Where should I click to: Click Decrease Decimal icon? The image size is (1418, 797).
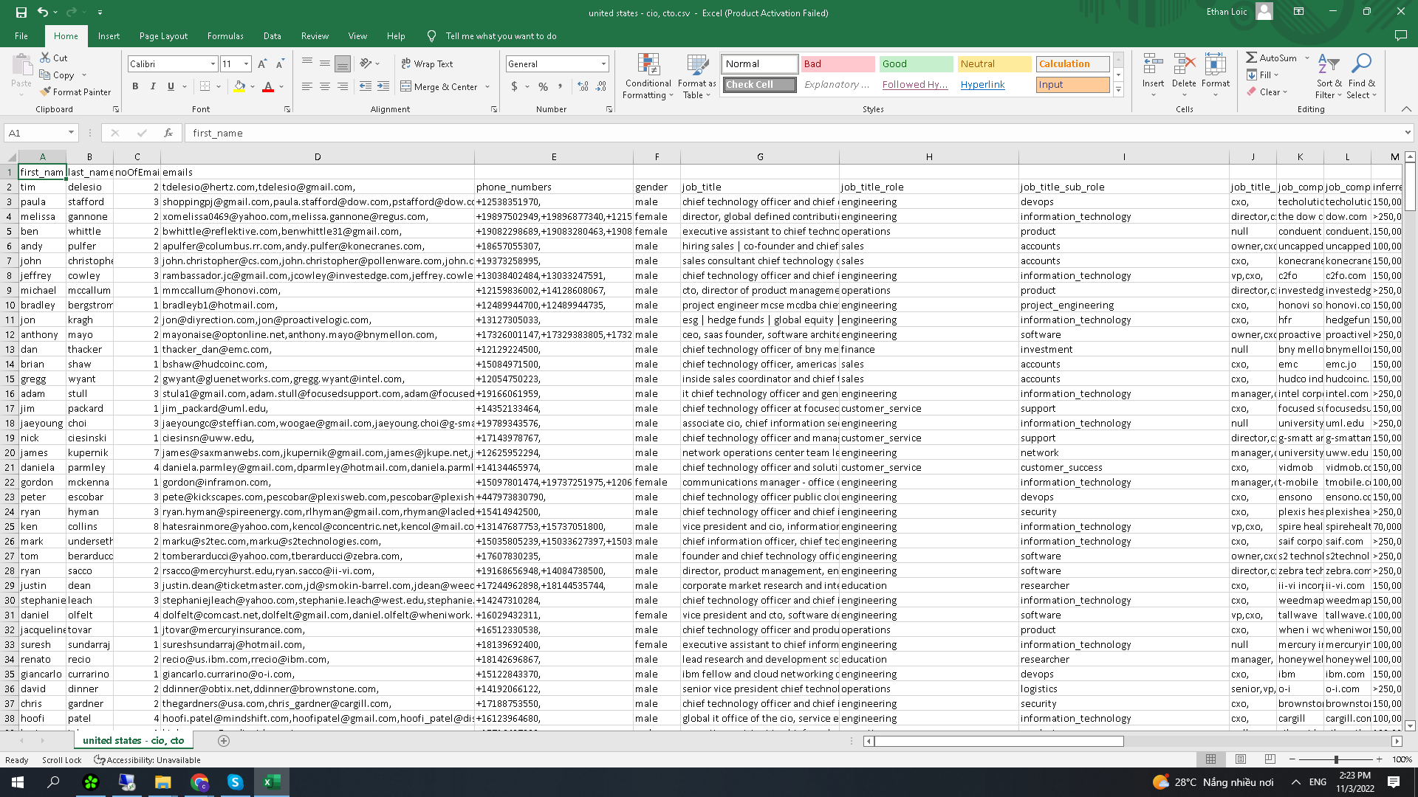pos(601,87)
